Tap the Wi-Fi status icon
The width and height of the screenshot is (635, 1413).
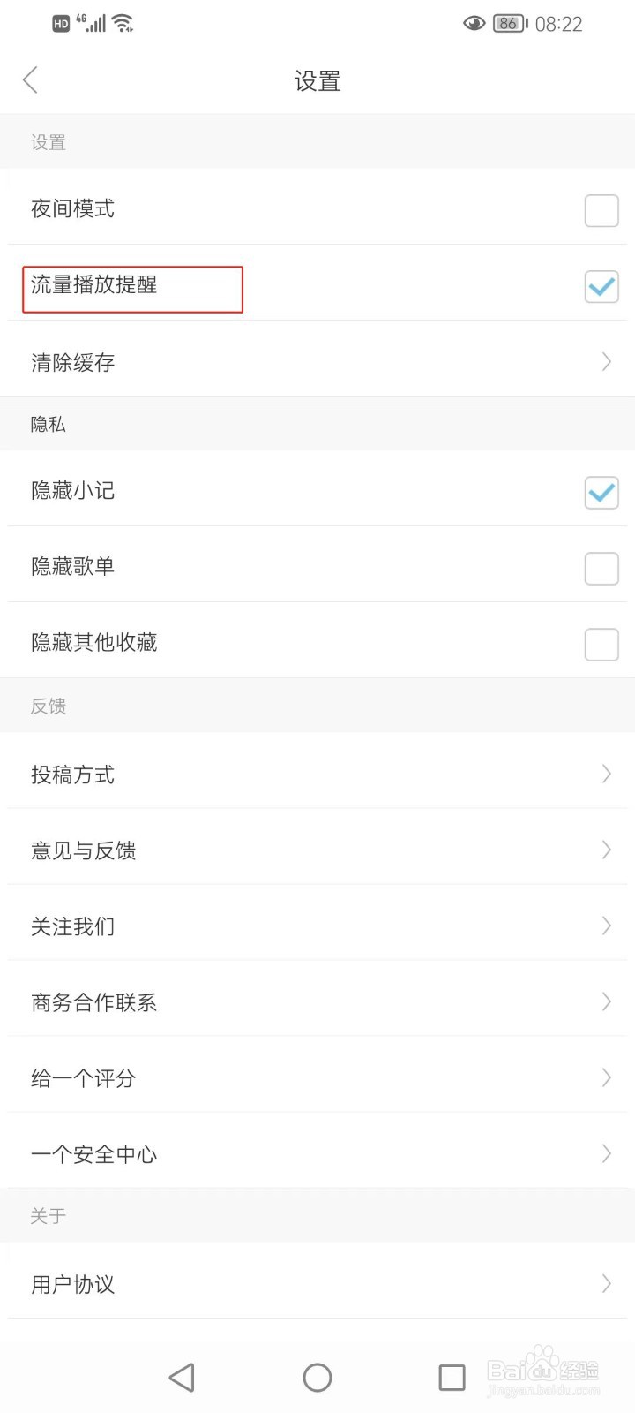tap(123, 24)
